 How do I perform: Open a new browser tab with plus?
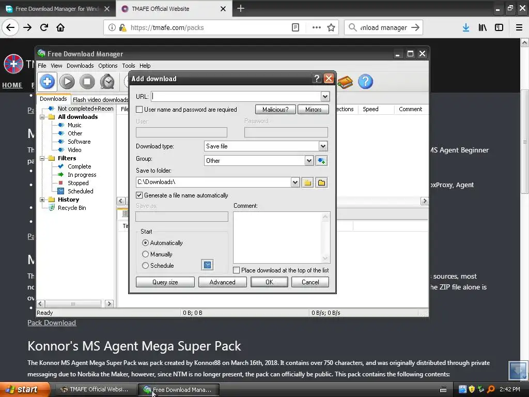pos(241,8)
